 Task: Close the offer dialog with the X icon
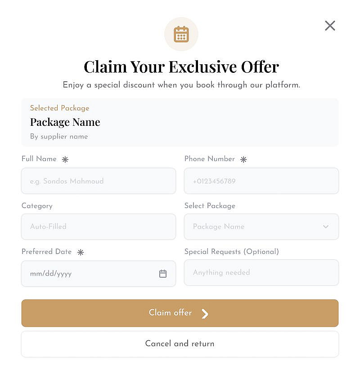[330, 26]
